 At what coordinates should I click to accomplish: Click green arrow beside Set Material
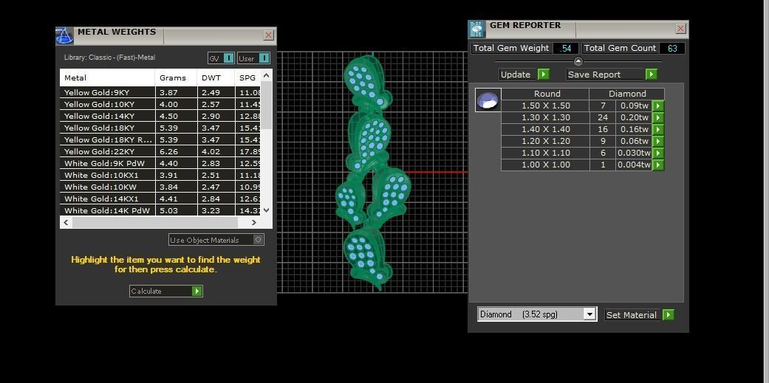[x=668, y=315]
